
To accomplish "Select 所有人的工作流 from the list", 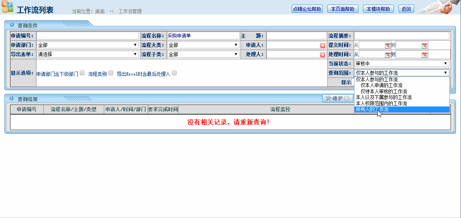I will click(372, 110).
